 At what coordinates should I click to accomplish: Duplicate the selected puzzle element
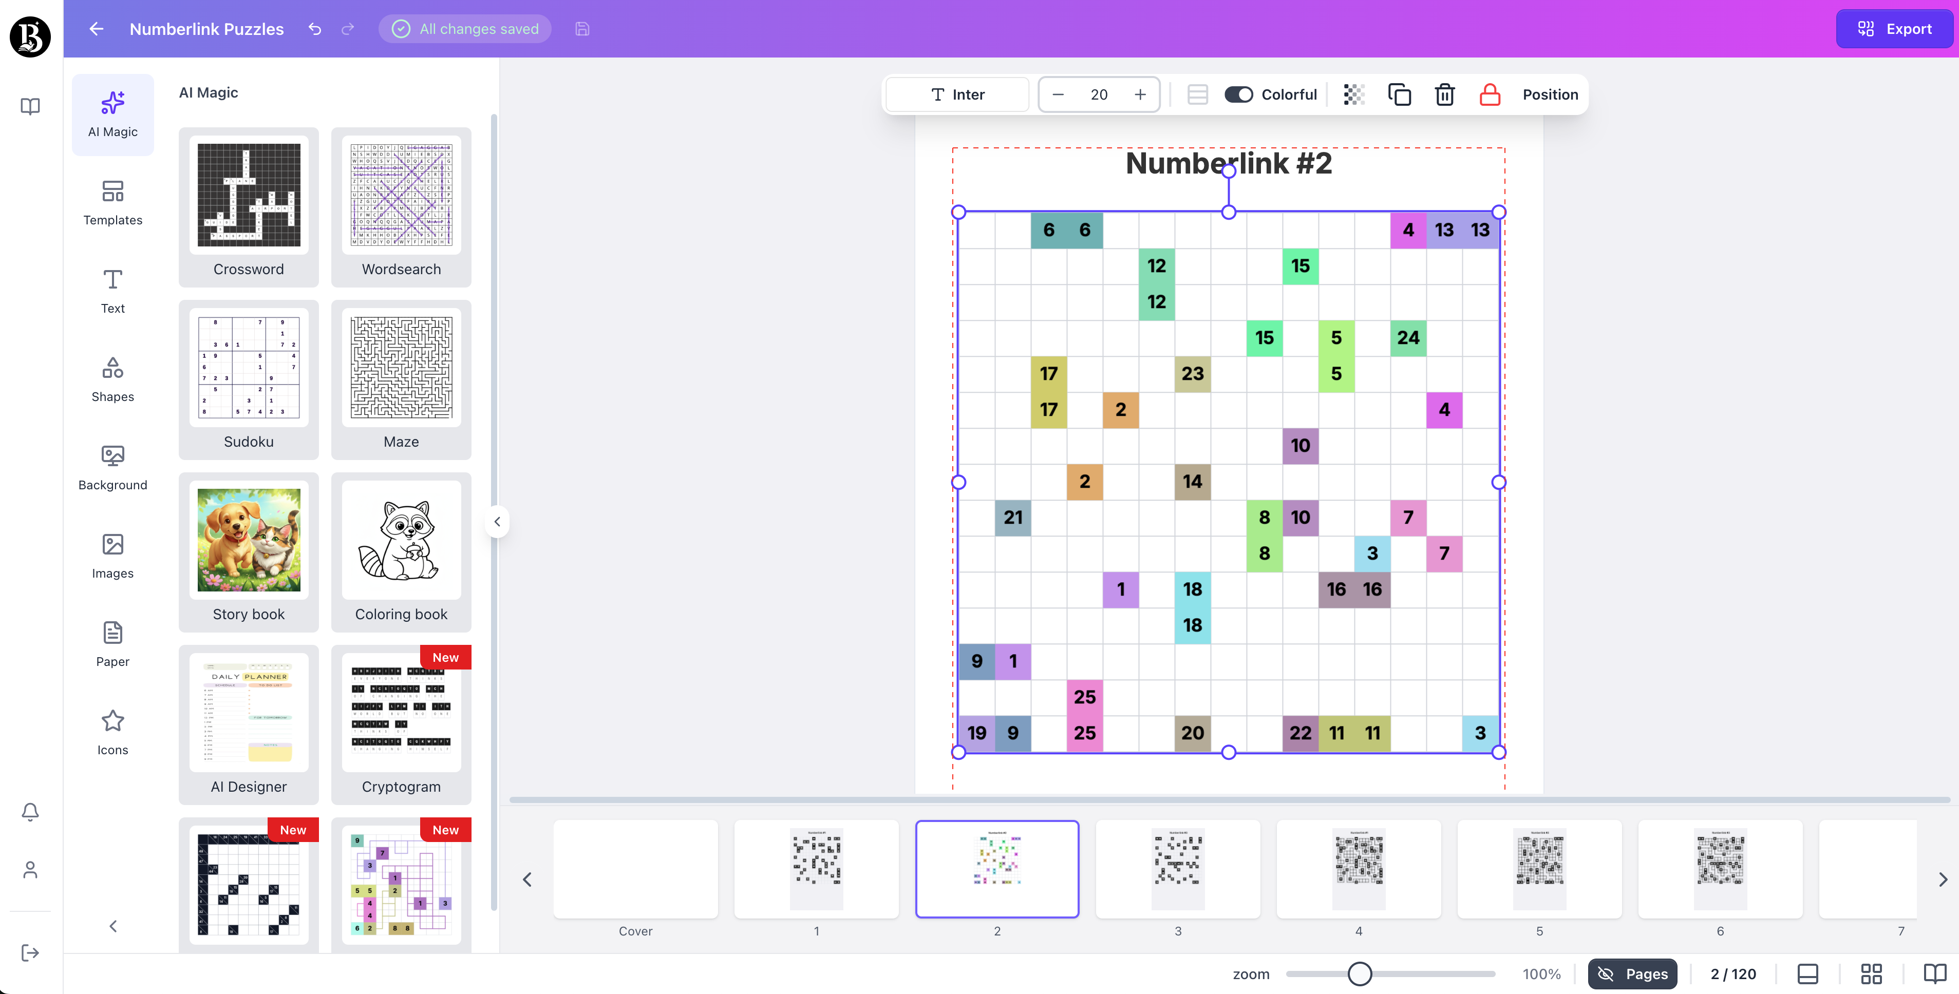pos(1400,94)
